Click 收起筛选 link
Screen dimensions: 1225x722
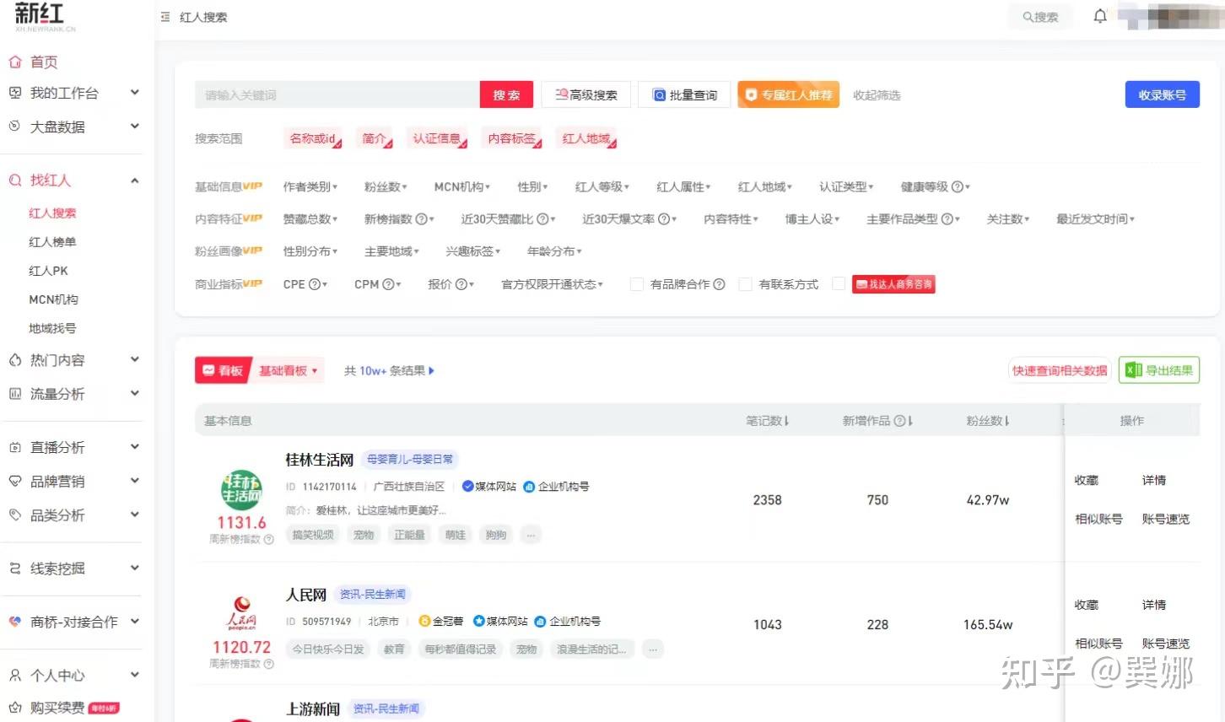tap(877, 95)
